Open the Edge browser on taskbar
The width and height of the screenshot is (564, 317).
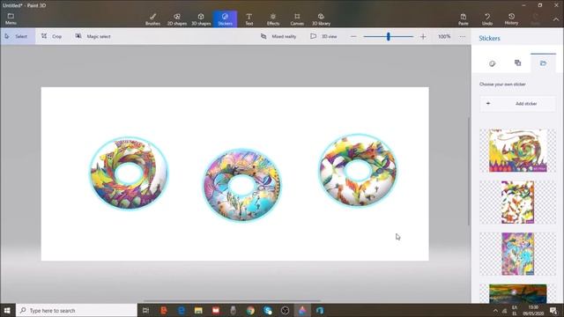tap(181, 310)
